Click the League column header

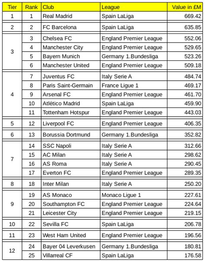point(134,7)
